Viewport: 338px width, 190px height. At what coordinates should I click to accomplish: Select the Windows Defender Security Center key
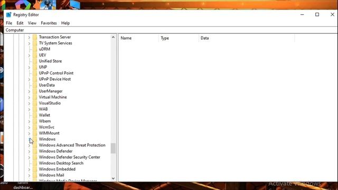[69, 157]
